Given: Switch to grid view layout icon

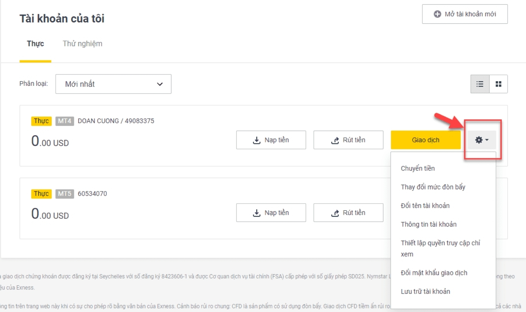Looking at the screenshot, I should click(498, 84).
